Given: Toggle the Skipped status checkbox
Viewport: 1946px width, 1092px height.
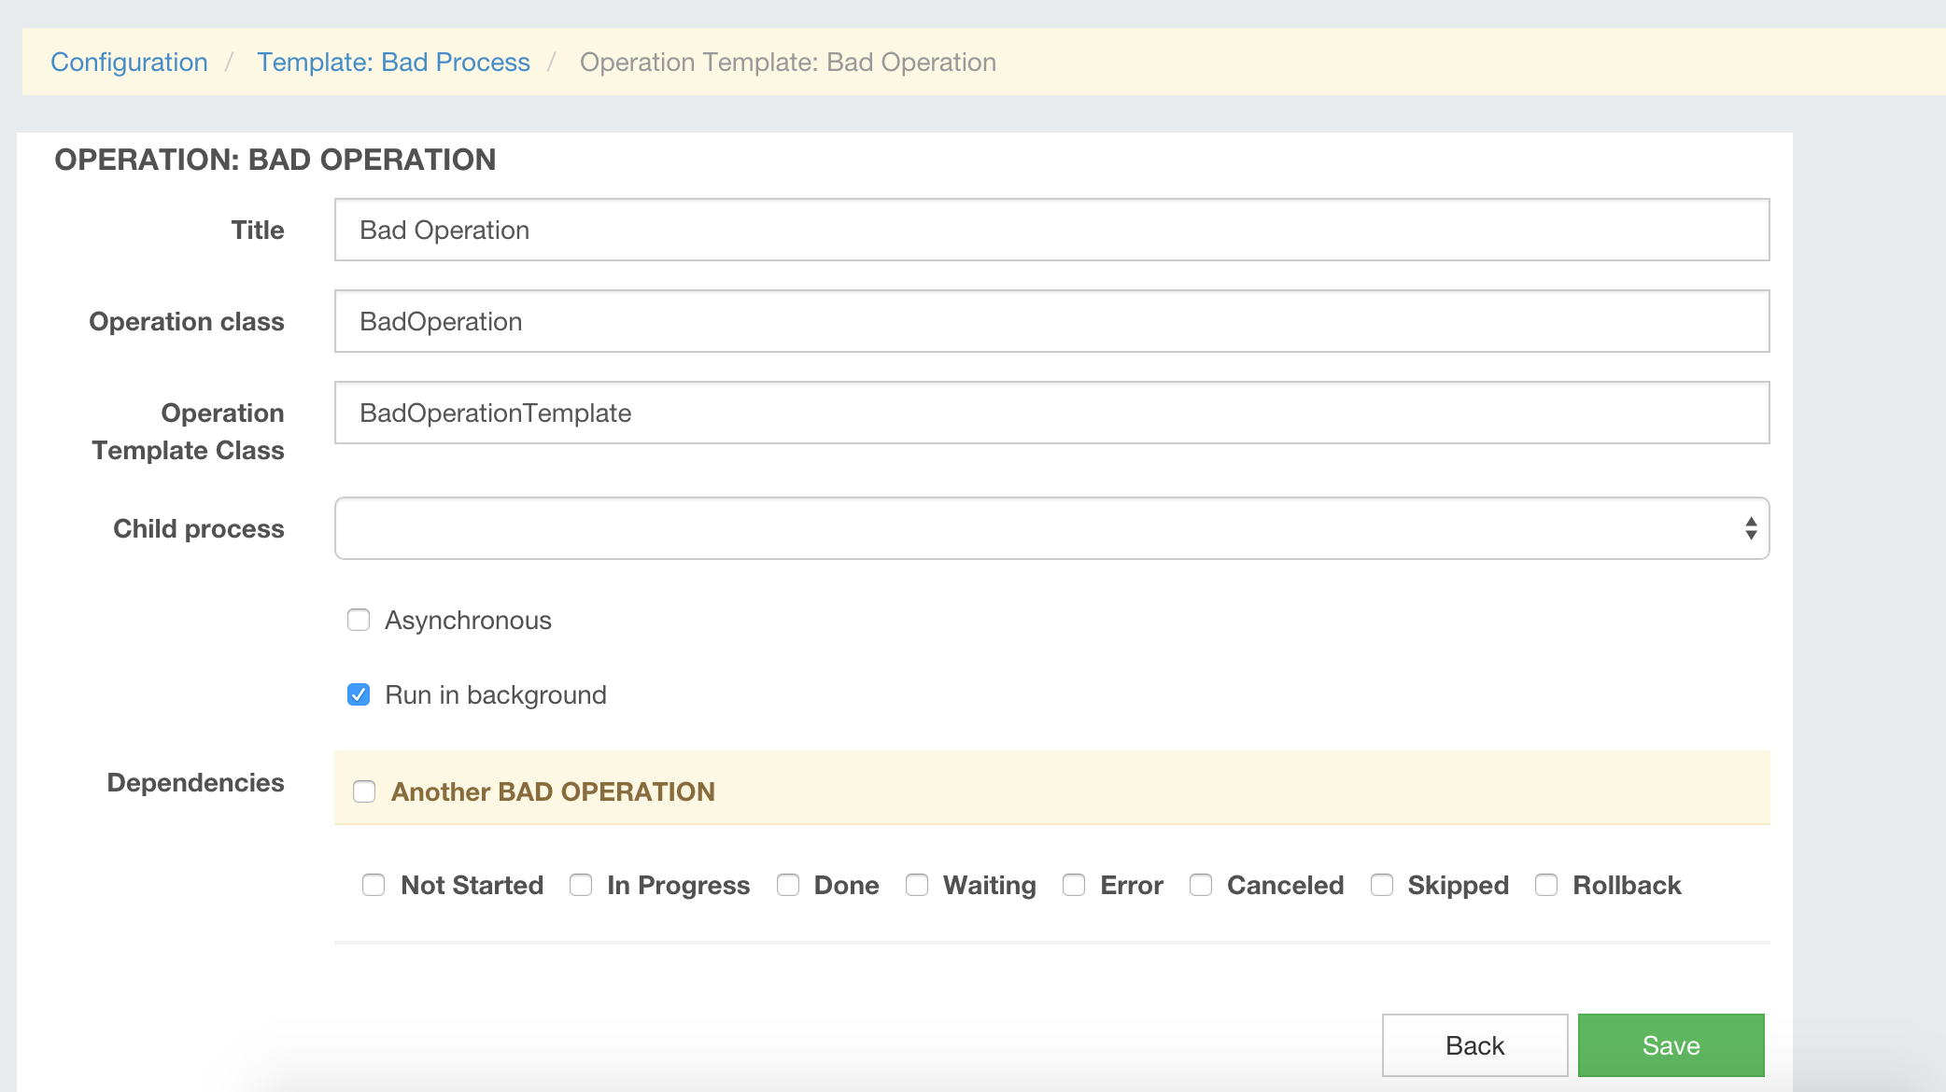Looking at the screenshot, I should coord(1382,885).
